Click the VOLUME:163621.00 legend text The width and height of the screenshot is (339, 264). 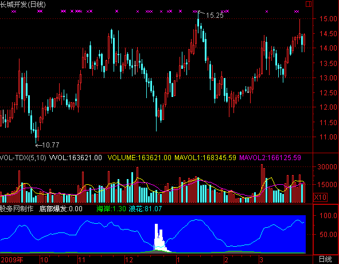pos(139,157)
